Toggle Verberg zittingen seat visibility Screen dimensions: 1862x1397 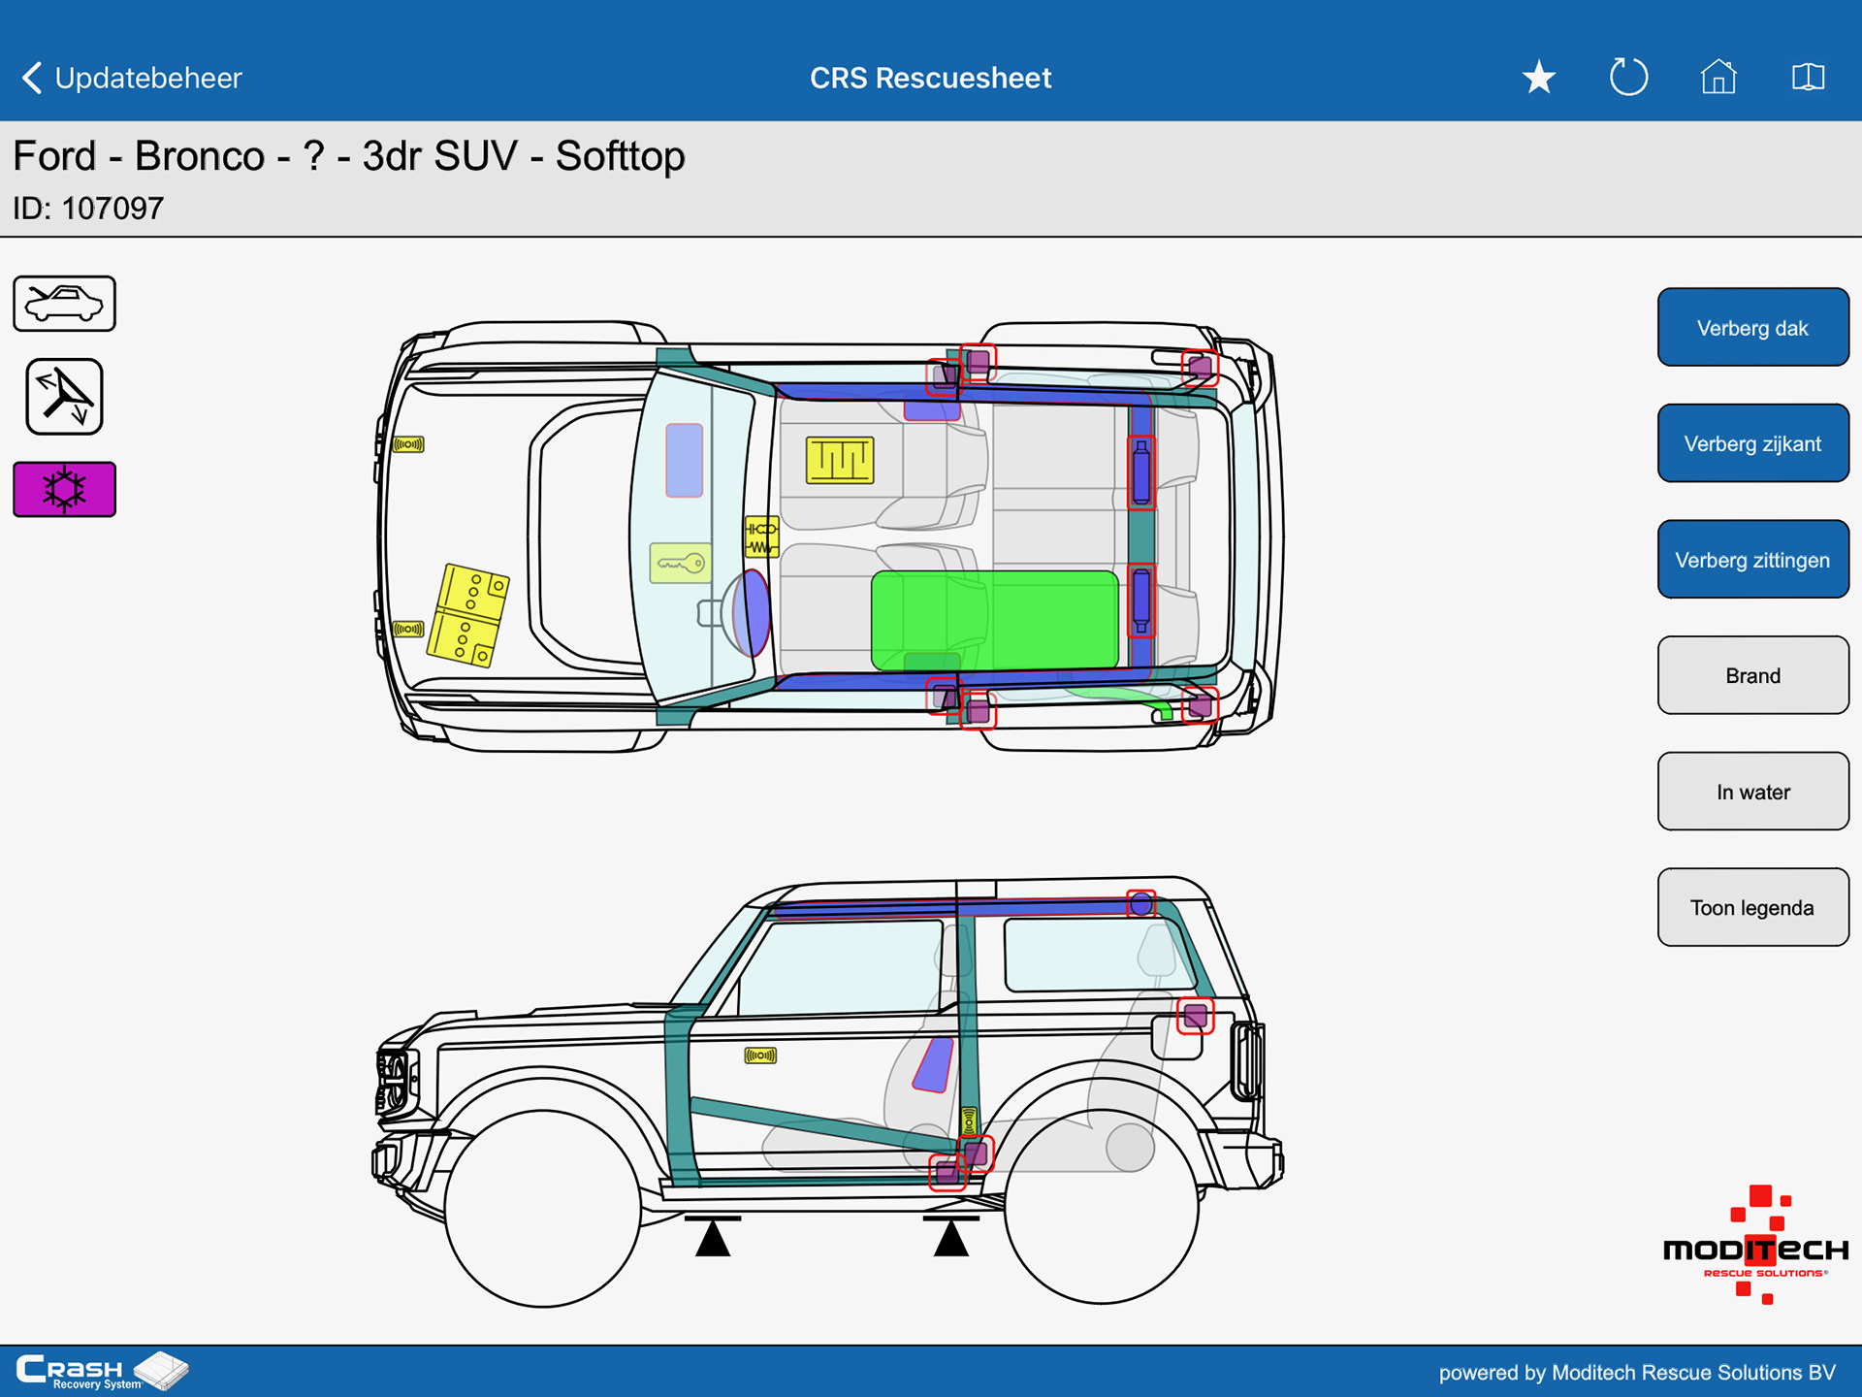point(1752,560)
